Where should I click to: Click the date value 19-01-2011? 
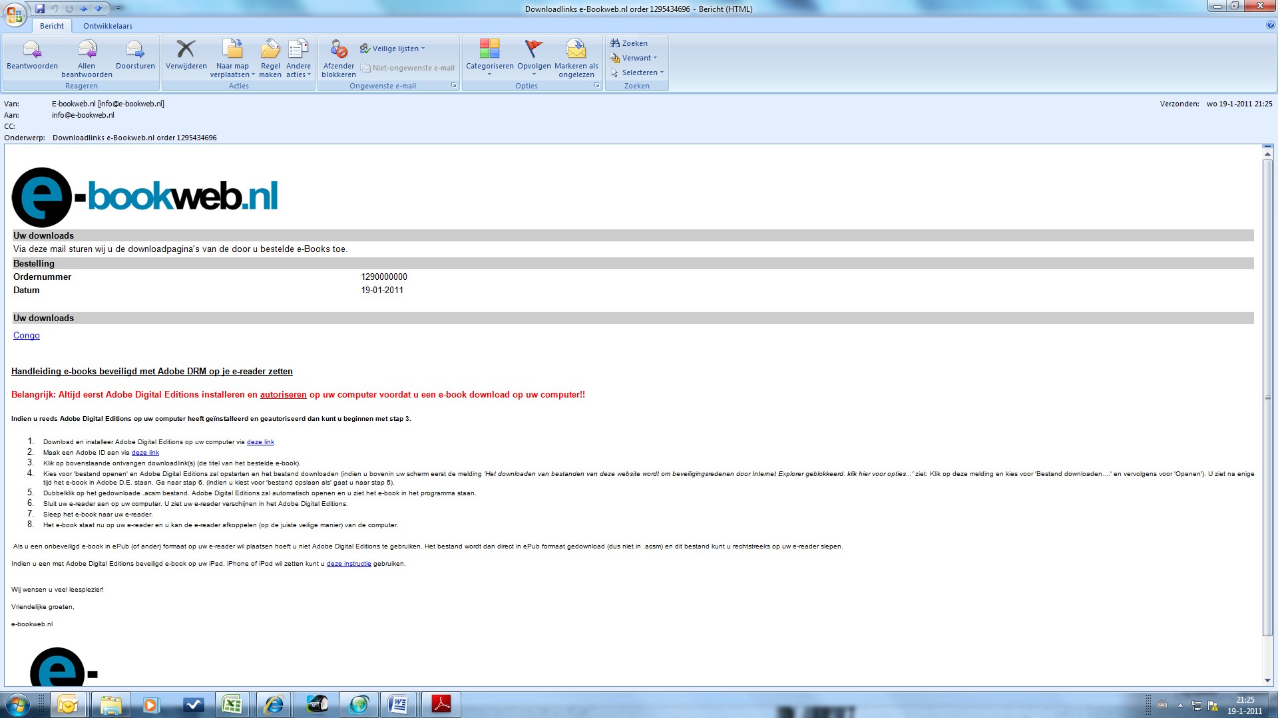[x=382, y=291]
